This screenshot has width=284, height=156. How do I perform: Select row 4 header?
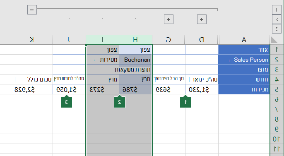pyautogui.click(x=277, y=79)
